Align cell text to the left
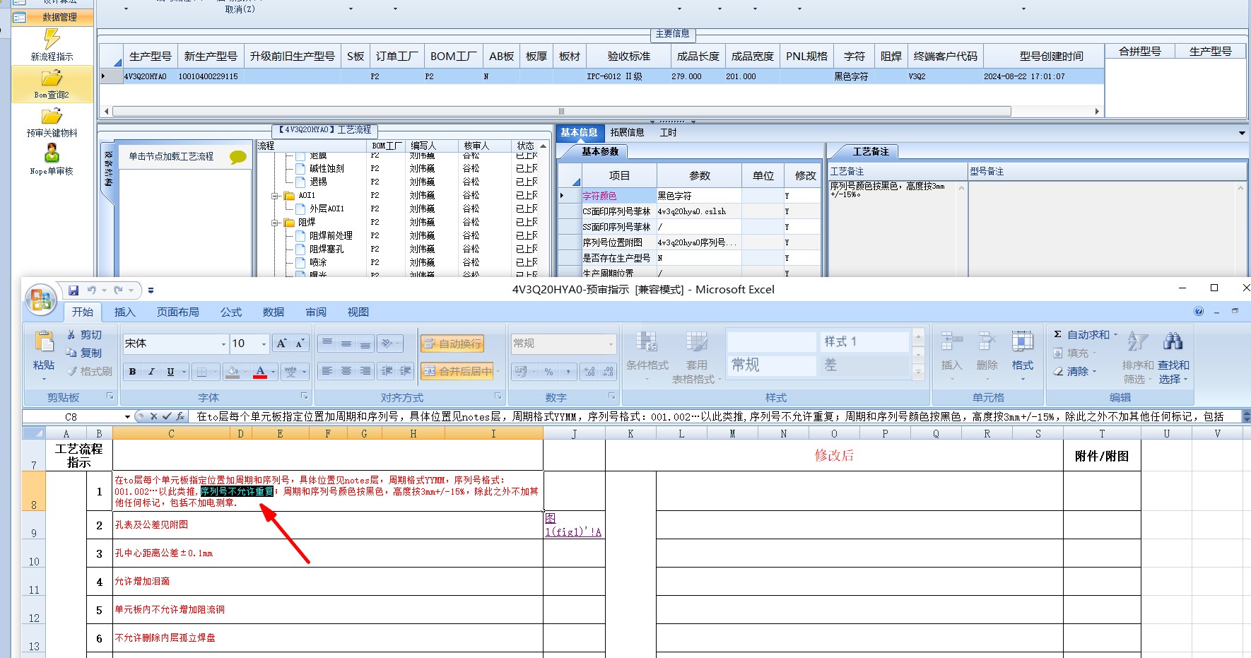 tap(327, 371)
